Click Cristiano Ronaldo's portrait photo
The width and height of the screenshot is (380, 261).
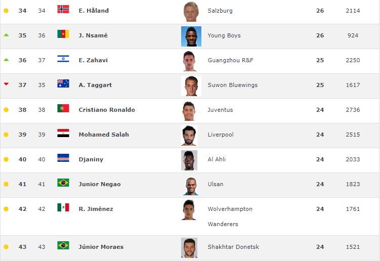tap(189, 111)
